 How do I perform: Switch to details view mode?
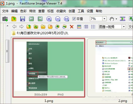(86, 27)
